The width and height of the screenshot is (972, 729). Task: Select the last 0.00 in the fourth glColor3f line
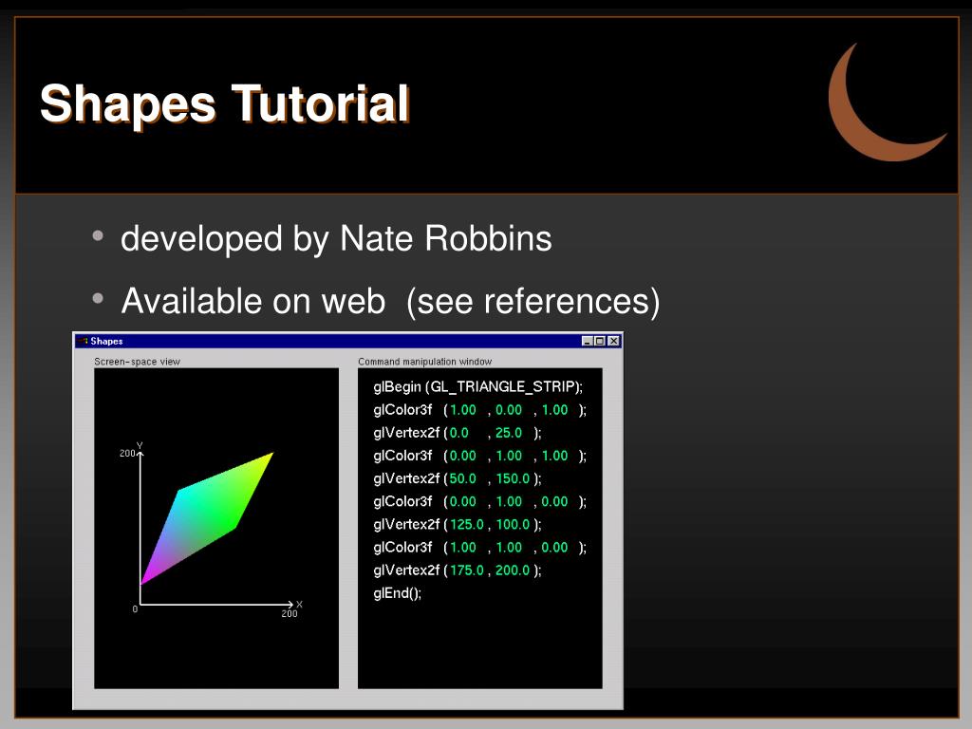(x=554, y=548)
